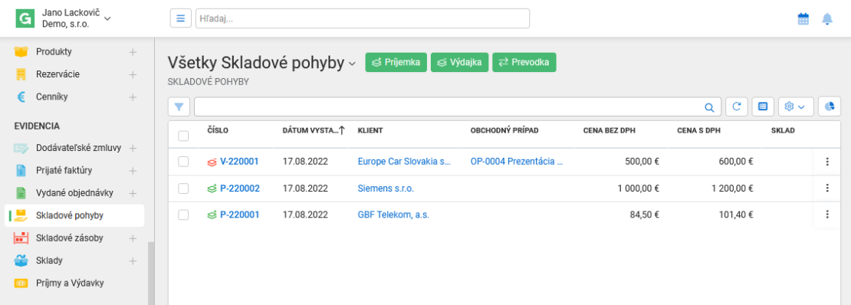The width and height of the screenshot is (851, 305).
Task: Click the hamburger menu button
Action: [181, 18]
